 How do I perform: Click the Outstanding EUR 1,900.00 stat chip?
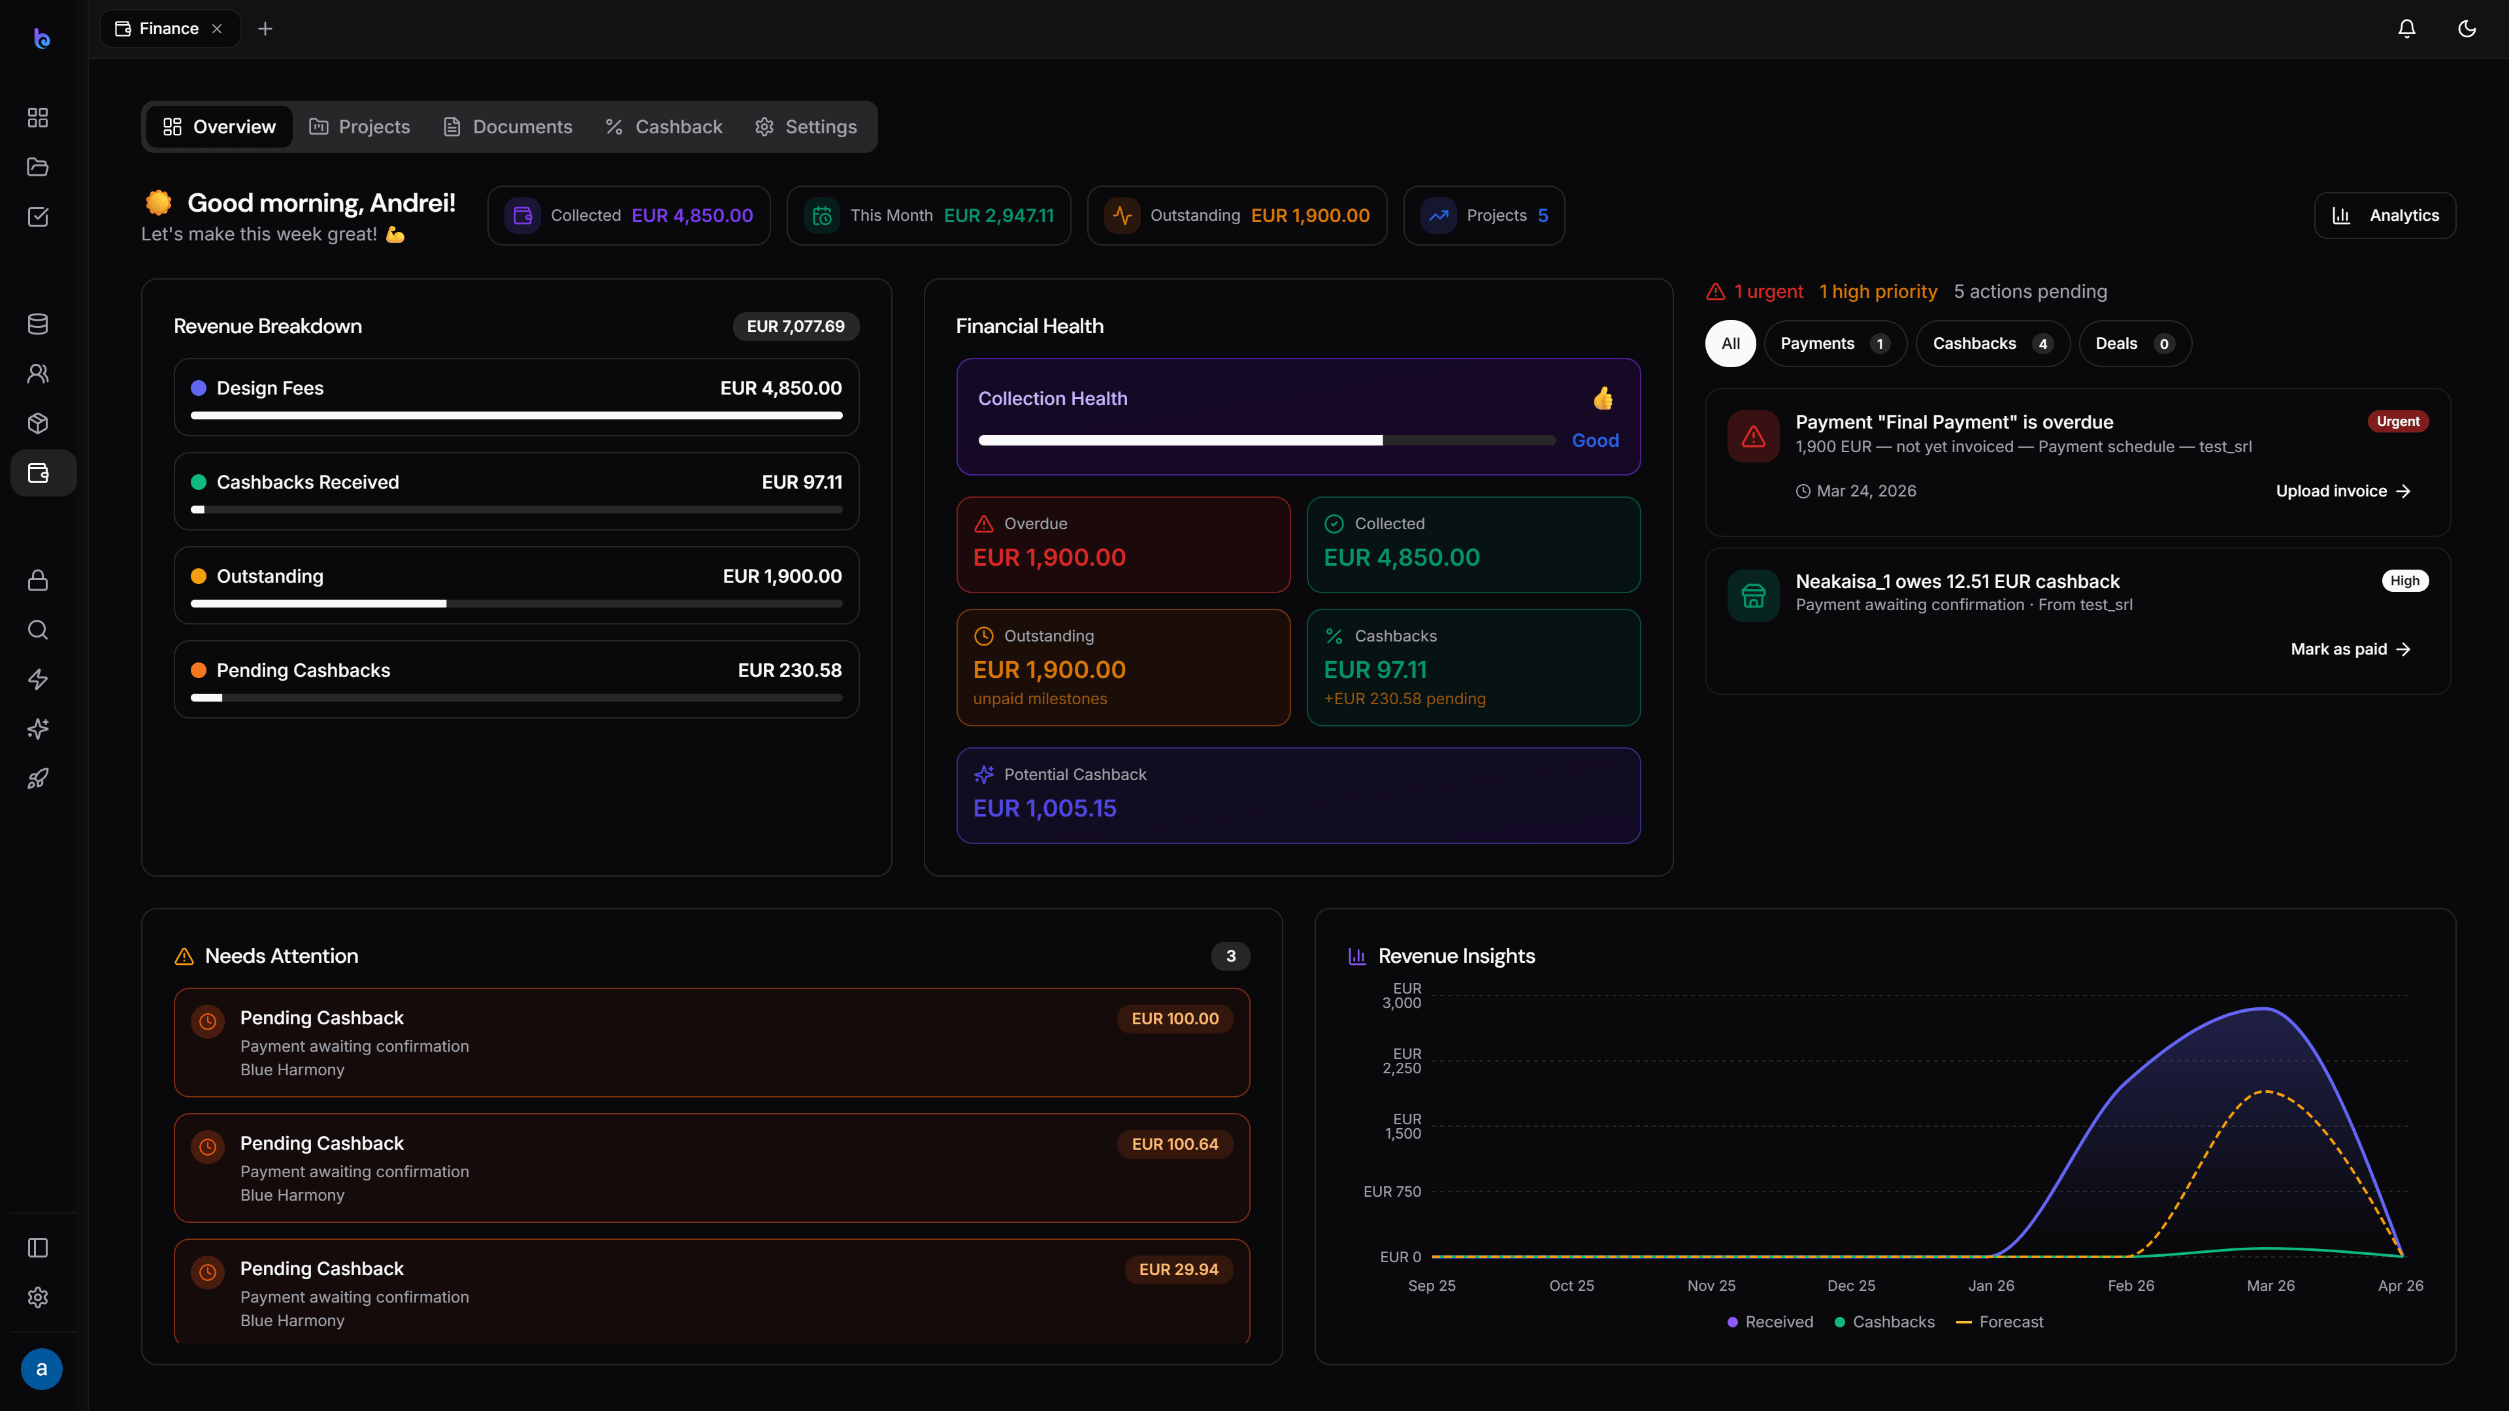(1237, 215)
